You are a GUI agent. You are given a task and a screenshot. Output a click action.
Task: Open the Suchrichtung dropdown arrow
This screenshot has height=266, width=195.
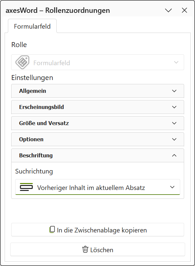click(172, 187)
